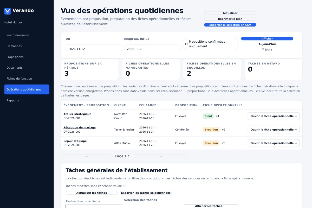Screen dimensions: 312x208
Task: Go to next page arrow button
Action: tap(160, 156)
